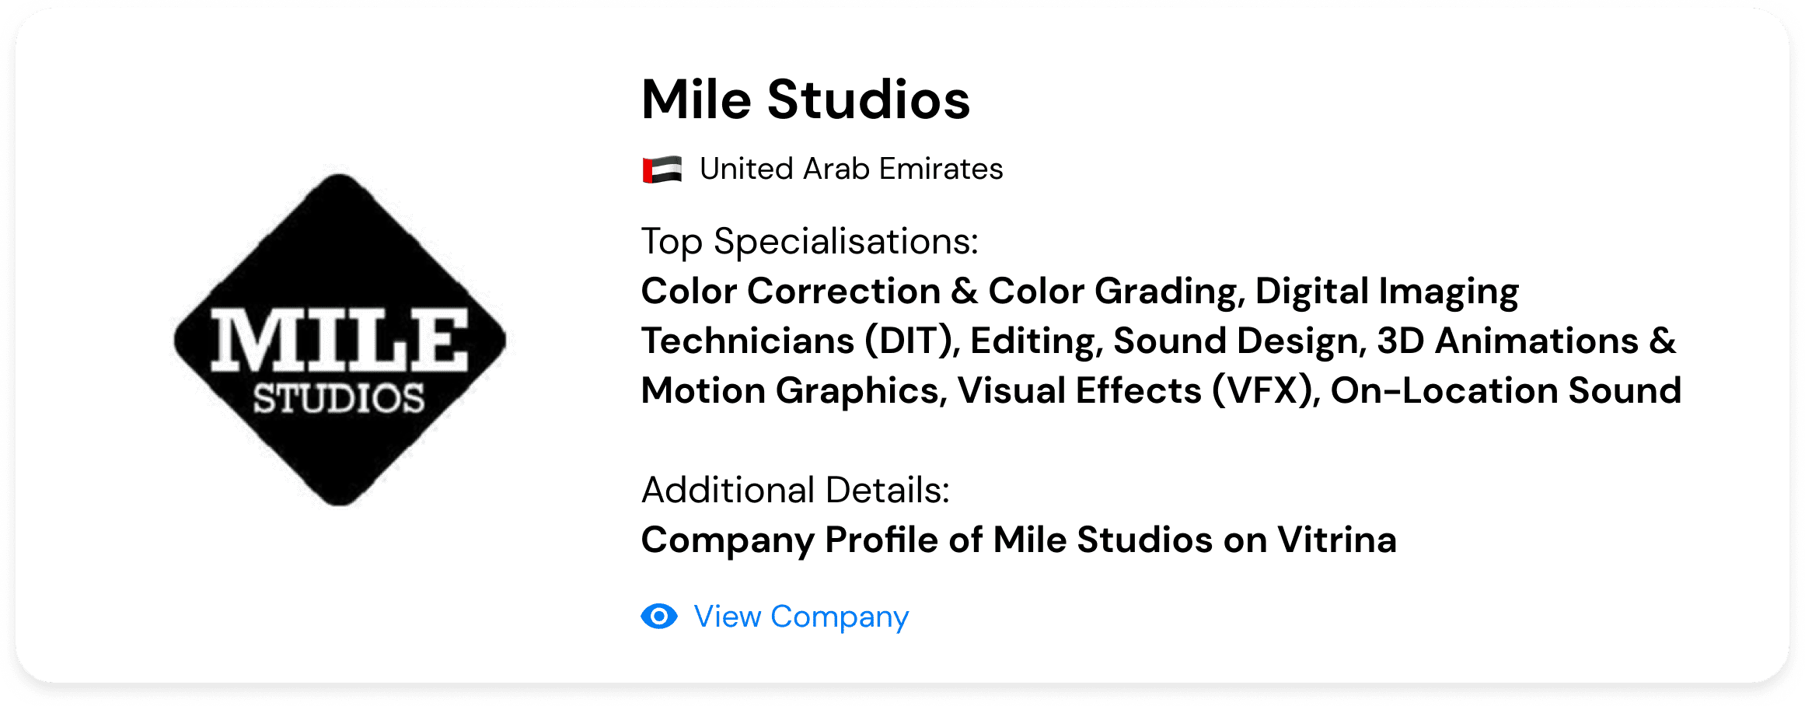Viewport: 1805px width, 706px height.
Task: Click the Editing specialisation text
Action: tap(1036, 341)
